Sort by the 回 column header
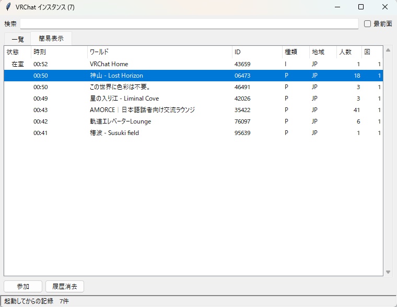The height and width of the screenshot is (307, 397). tap(372, 52)
